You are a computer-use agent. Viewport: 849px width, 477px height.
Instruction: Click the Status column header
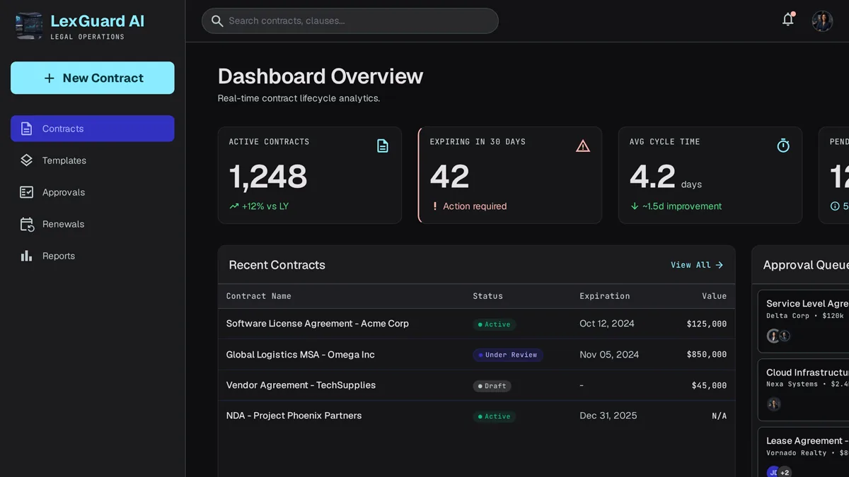click(x=488, y=296)
